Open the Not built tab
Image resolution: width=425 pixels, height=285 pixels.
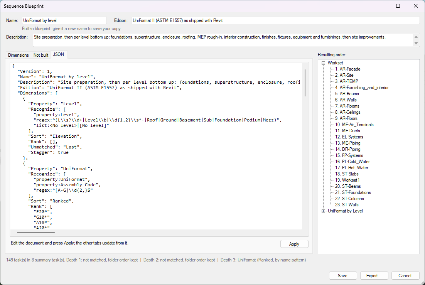[41, 55]
